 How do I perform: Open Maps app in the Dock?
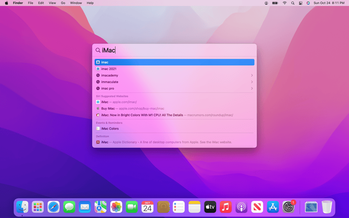pos(101,207)
